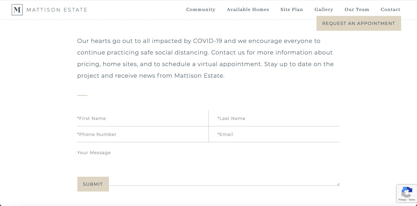Click the Mattison Estate wordmark text
417x206 pixels.
tap(57, 10)
